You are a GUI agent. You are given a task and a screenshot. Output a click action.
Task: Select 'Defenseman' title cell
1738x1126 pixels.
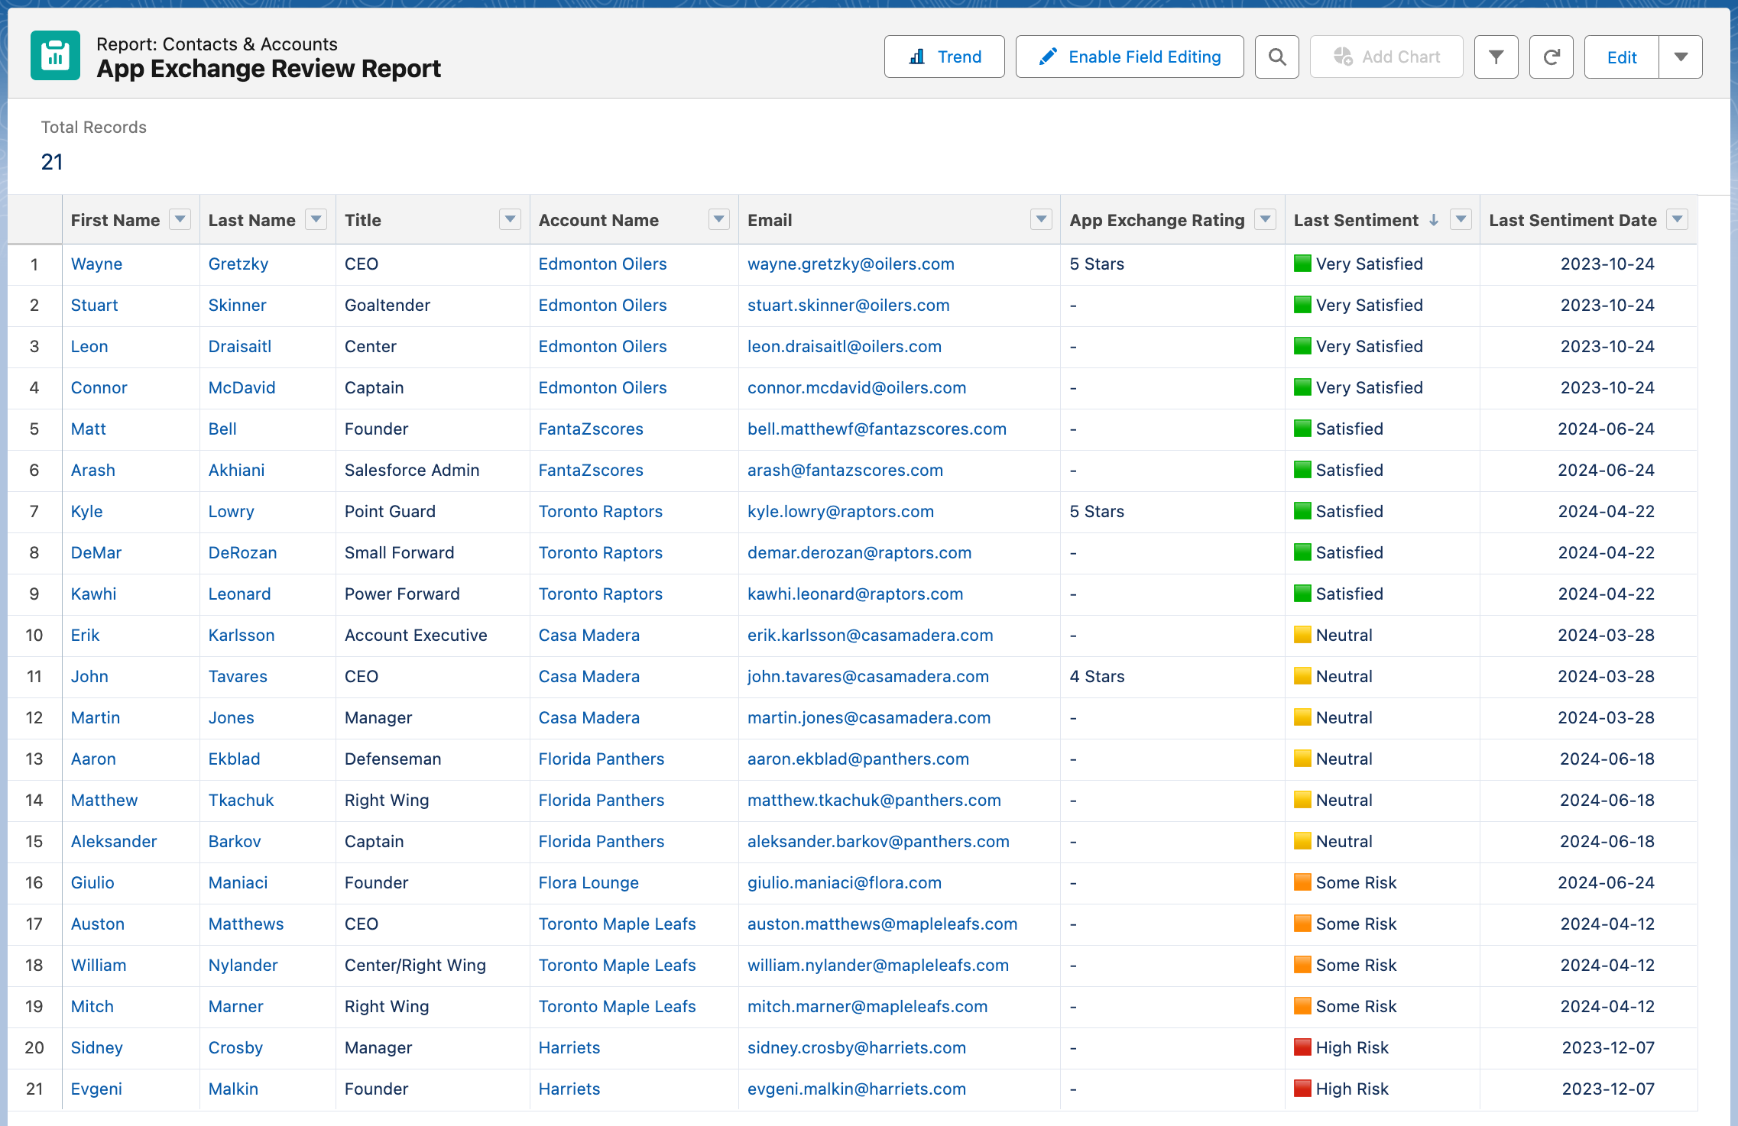click(393, 759)
